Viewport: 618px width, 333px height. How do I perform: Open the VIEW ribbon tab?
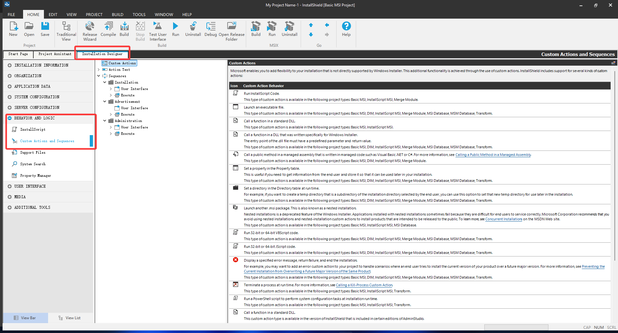[71, 14]
